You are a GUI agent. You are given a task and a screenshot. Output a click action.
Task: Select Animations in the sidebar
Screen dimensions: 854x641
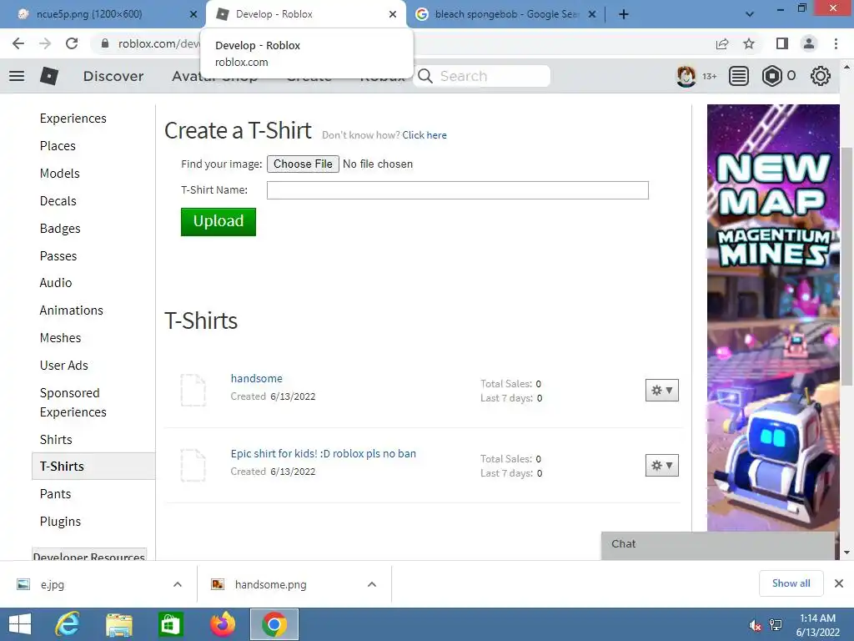(x=72, y=310)
